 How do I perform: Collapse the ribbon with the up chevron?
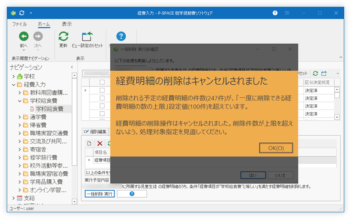341,58
